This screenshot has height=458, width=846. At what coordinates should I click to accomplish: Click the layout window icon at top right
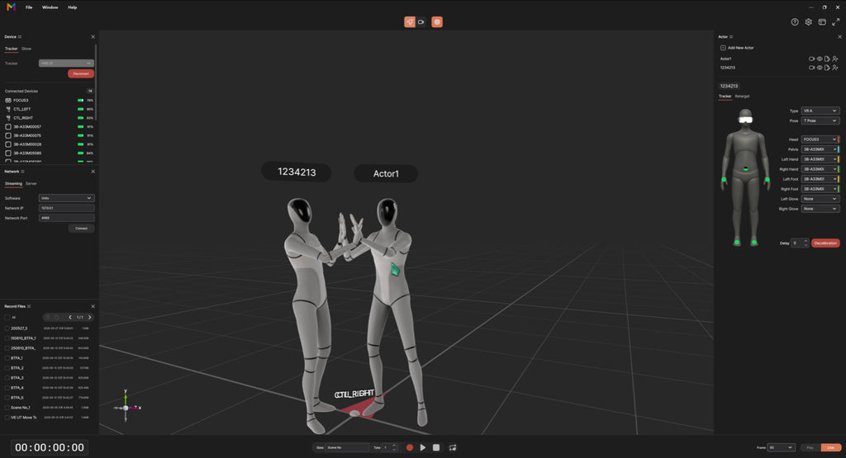click(x=822, y=22)
